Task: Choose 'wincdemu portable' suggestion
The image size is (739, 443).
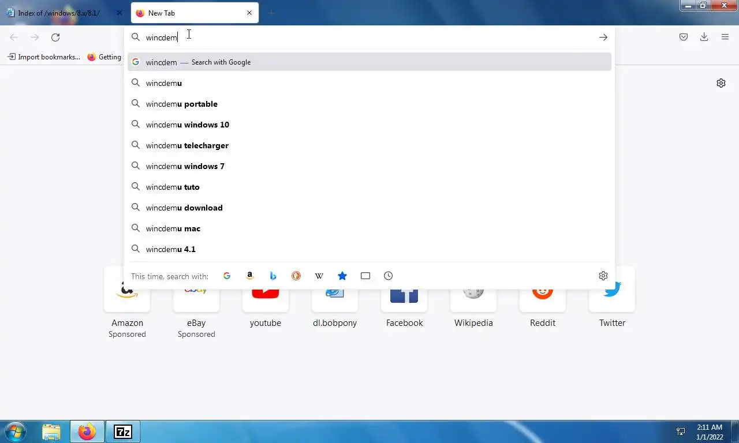Action: coord(369,104)
